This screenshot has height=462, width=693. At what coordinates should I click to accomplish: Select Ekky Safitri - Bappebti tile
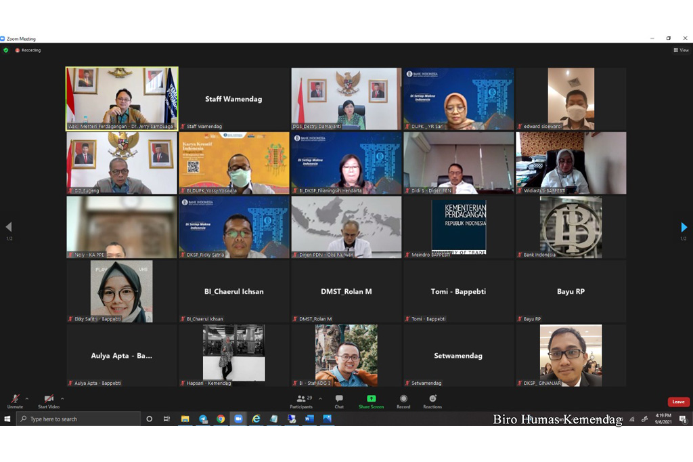coord(122,291)
